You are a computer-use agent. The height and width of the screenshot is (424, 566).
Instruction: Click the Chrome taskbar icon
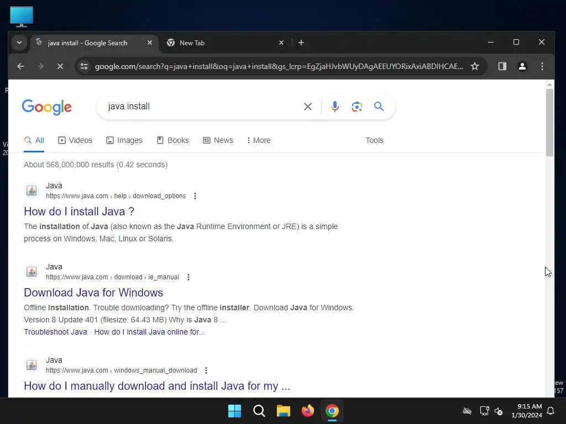[x=332, y=411]
